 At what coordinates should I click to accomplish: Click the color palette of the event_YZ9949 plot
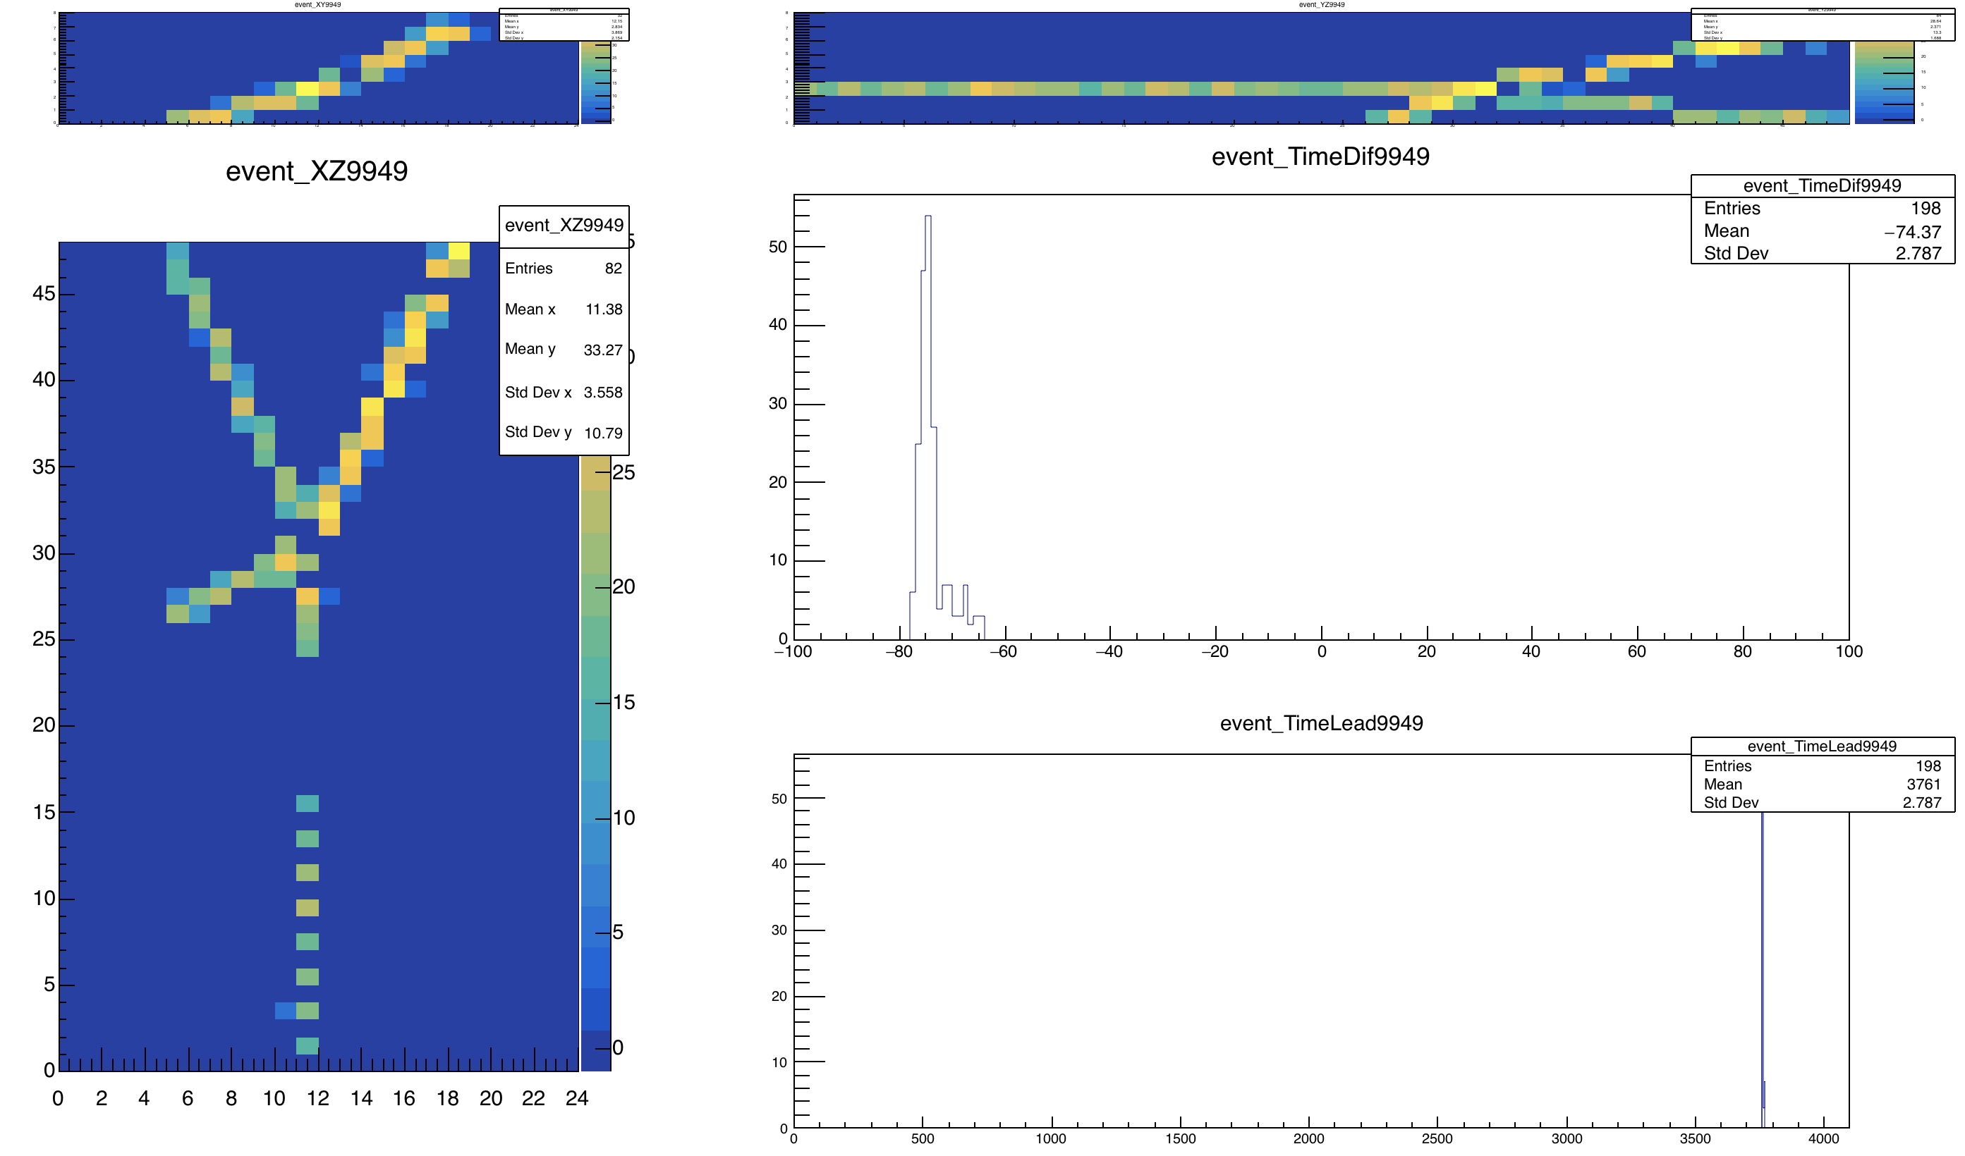[x=1884, y=82]
